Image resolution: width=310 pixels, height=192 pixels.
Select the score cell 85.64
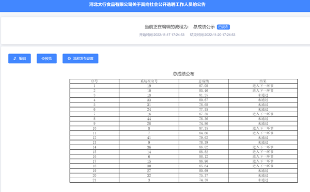point(204,166)
